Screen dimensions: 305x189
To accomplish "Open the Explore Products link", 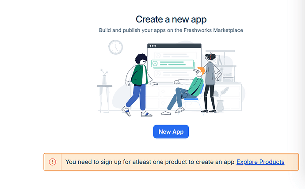I will [x=260, y=162].
